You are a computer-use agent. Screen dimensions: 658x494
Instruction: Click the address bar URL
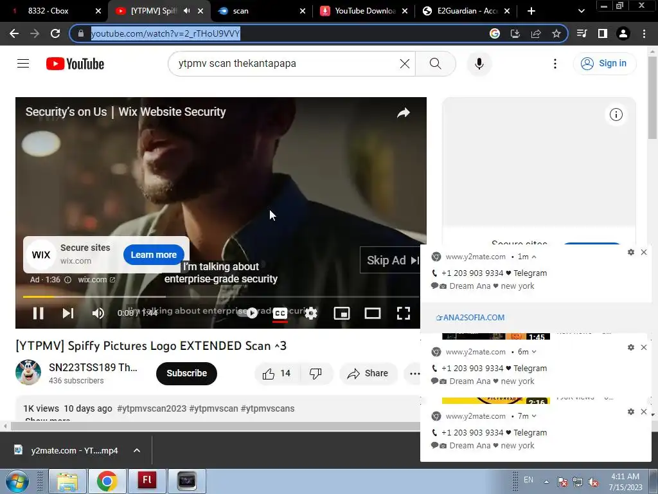tap(165, 33)
